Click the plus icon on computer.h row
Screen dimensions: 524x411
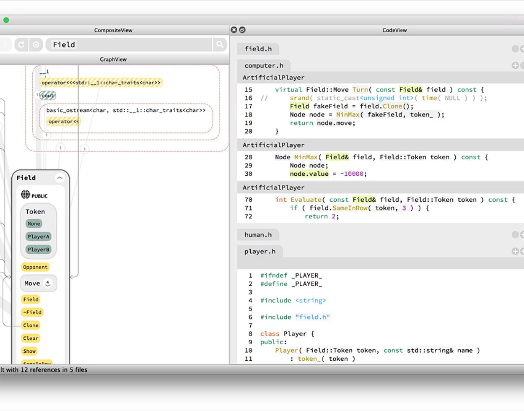point(515,65)
